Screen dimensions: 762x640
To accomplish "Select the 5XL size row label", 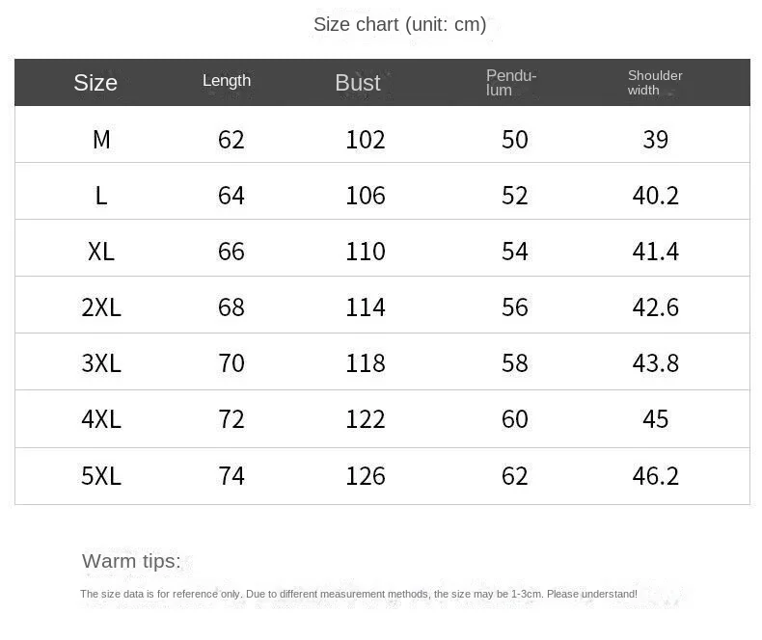I will click(101, 476).
